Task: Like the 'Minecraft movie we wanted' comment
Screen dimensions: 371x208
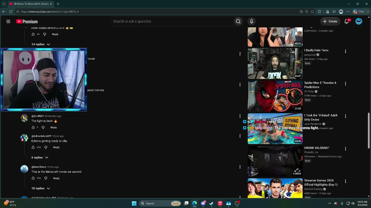Action: [x=33, y=178]
